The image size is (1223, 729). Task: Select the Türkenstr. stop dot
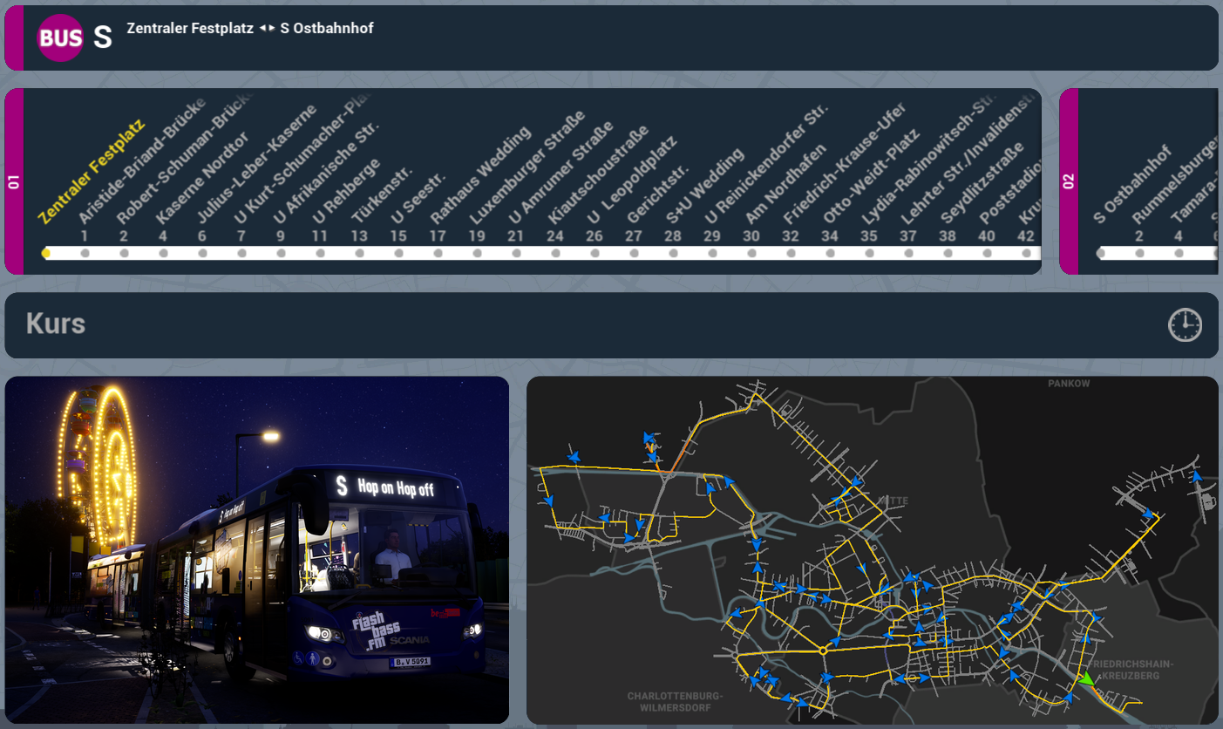[x=359, y=253]
